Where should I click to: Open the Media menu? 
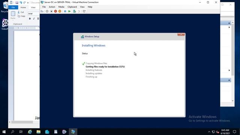click(x=61, y=7)
